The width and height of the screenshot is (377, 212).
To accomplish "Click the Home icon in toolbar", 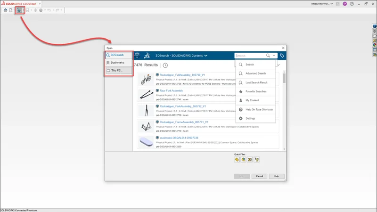I will (5, 10).
